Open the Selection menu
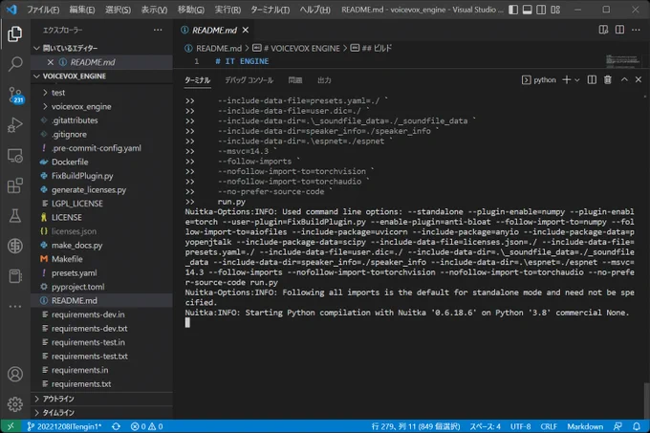Viewport: 650px width, 433px height. tap(118, 10)
